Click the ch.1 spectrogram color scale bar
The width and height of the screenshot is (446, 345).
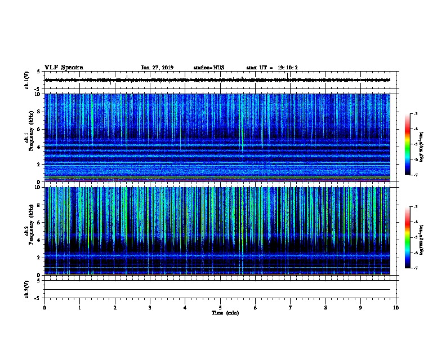coord(408,144)
